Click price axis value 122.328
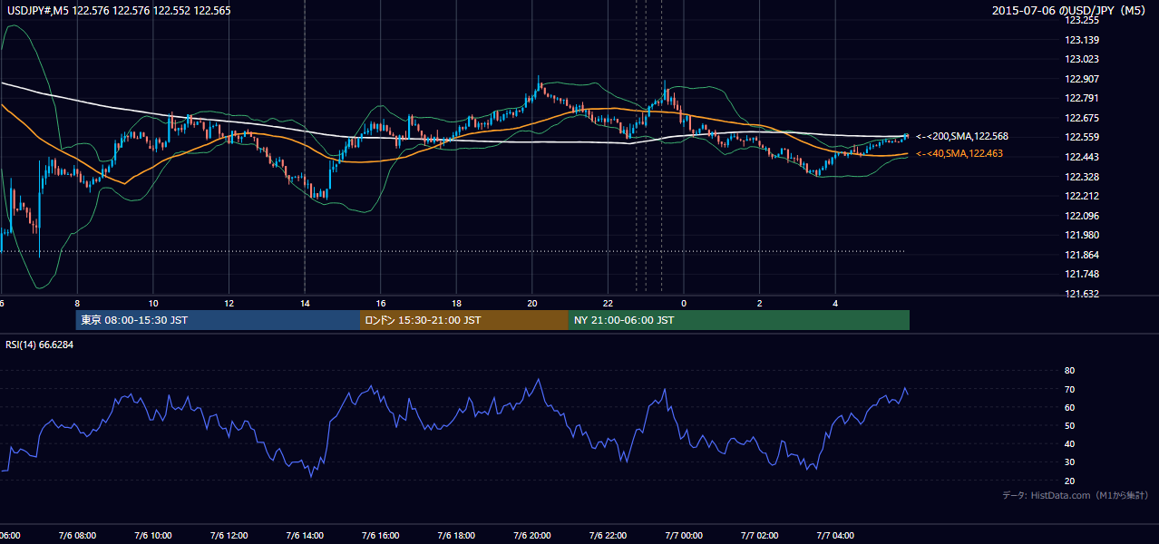The height and width of the screenshot is (544, 1159). click(1083, 177)
